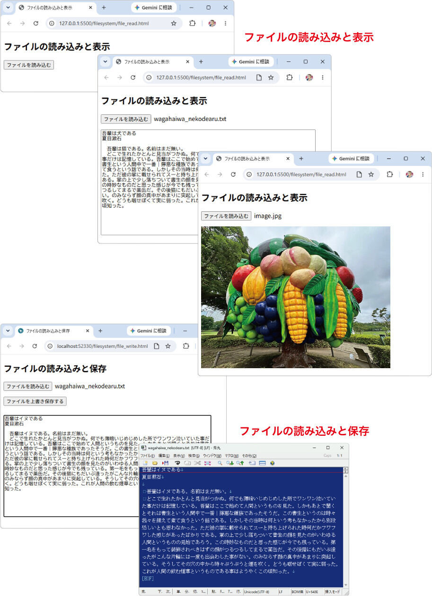Open the ウィンドウ(W) menu in Hidemaru
The width and height of the screenshot is (432, 596).
pyautogui.click(x=212, y=456)
